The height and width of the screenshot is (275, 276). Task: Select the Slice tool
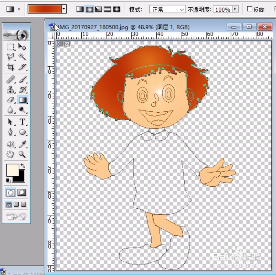(x=22, y=67)
